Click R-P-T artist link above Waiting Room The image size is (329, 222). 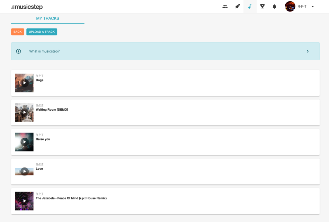(x=40, y=105)
